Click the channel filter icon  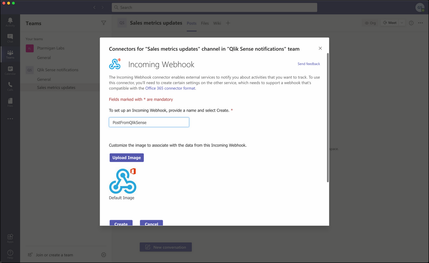pyautogui.click(x=103, y=23)
